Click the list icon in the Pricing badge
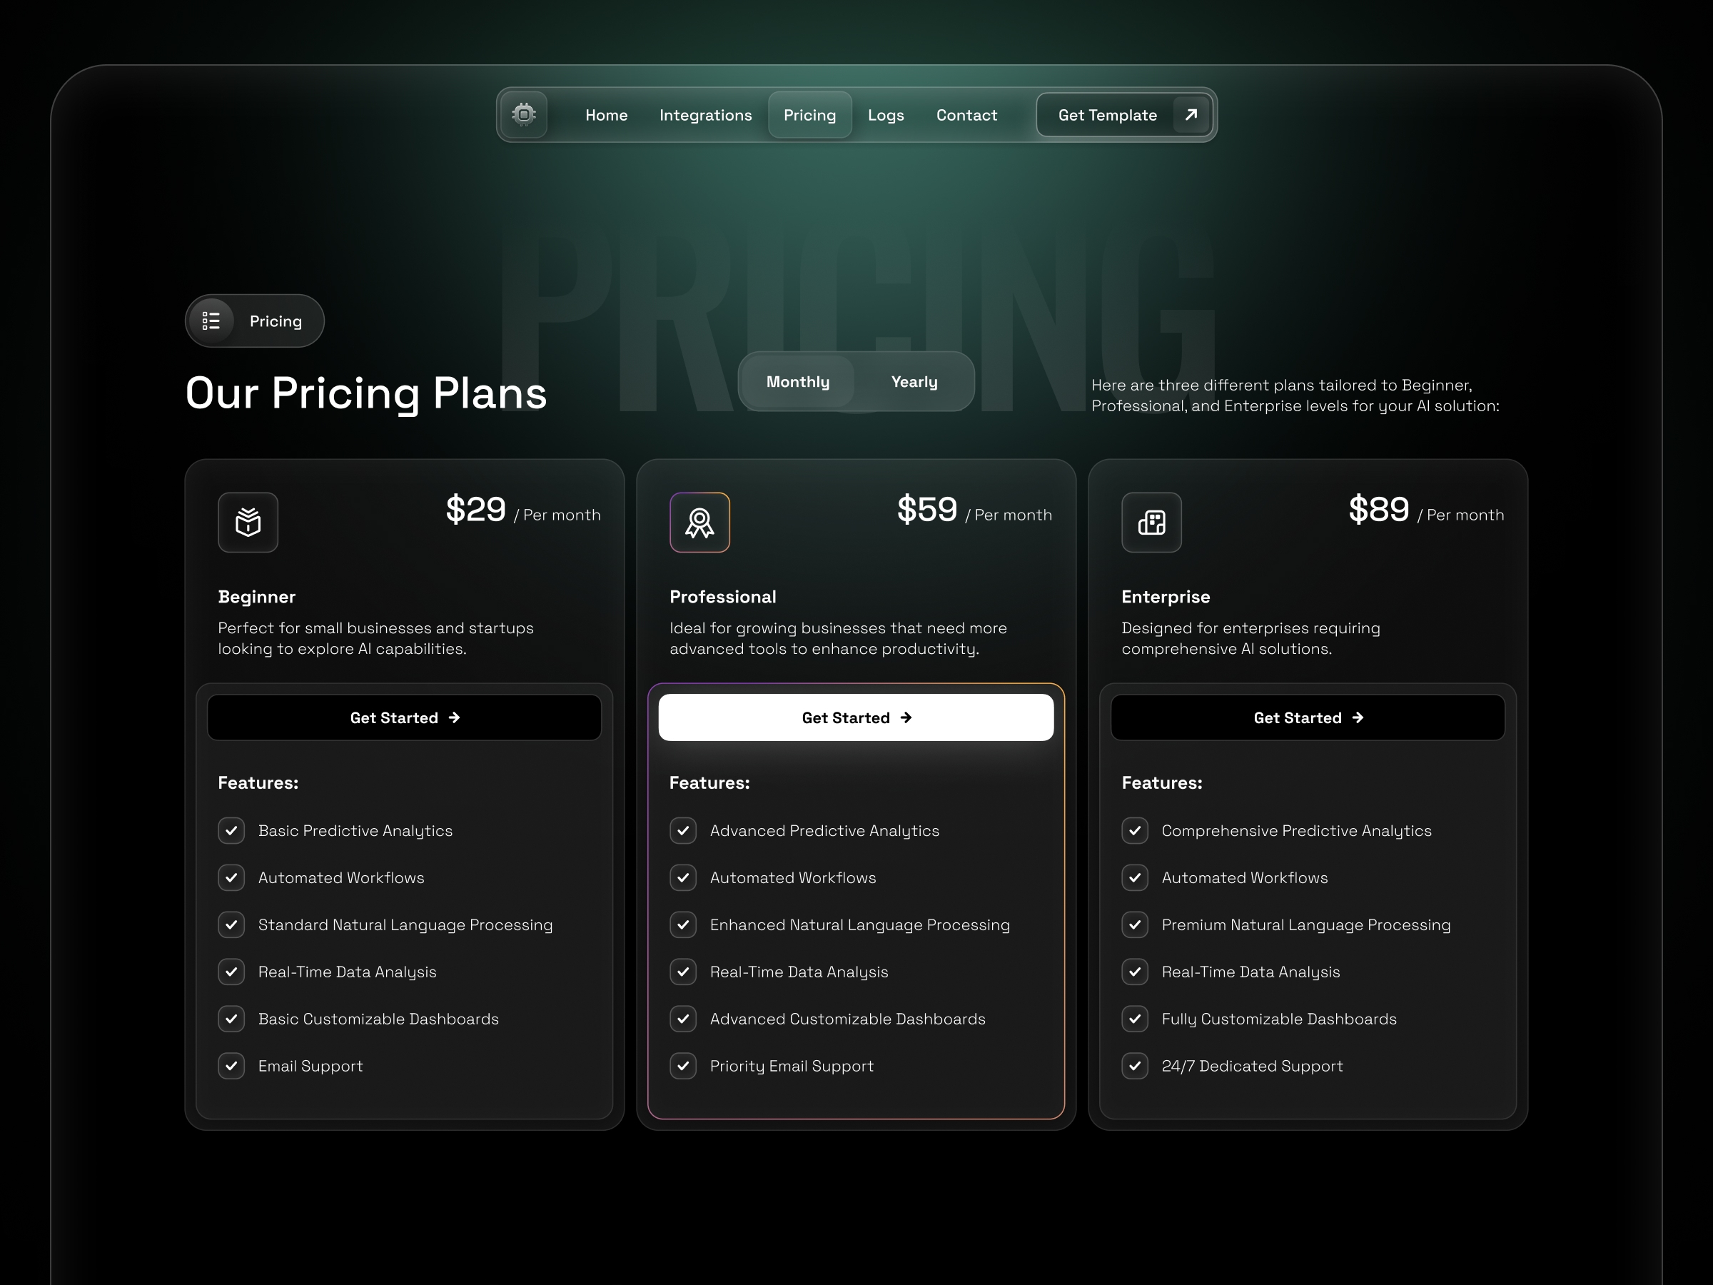Screen dimensions: 1713x1285 point(211,321)
